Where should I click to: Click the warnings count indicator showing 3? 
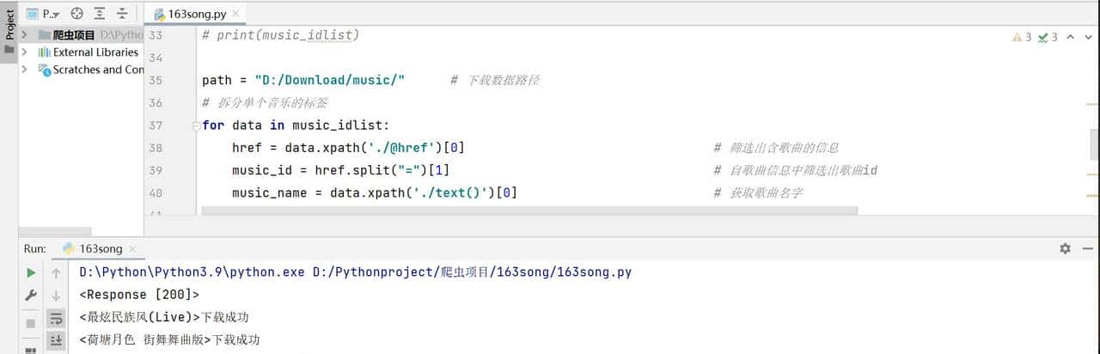[x=1022, y=37]
